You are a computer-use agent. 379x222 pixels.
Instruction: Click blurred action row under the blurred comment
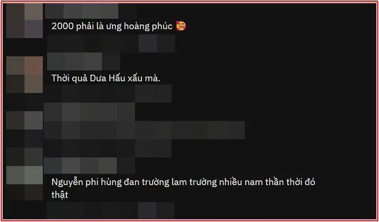click(x=108, y=148)
